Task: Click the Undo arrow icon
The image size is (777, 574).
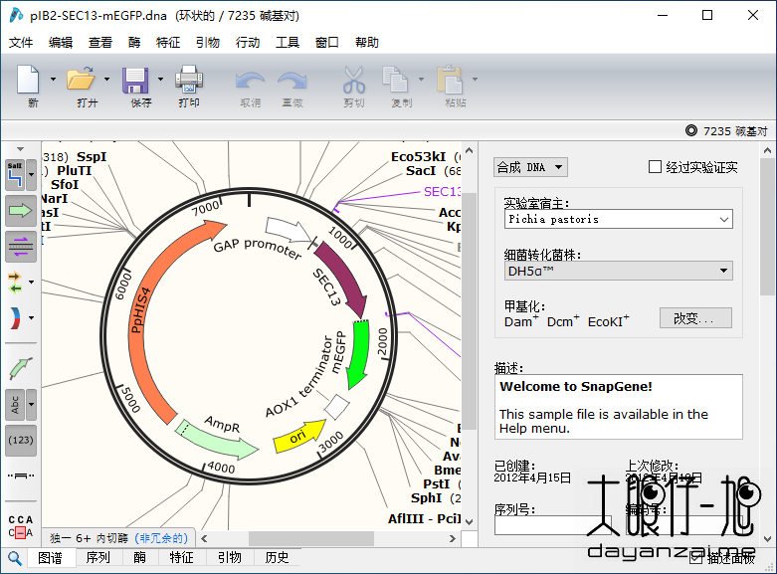Action: coord(250,82)
